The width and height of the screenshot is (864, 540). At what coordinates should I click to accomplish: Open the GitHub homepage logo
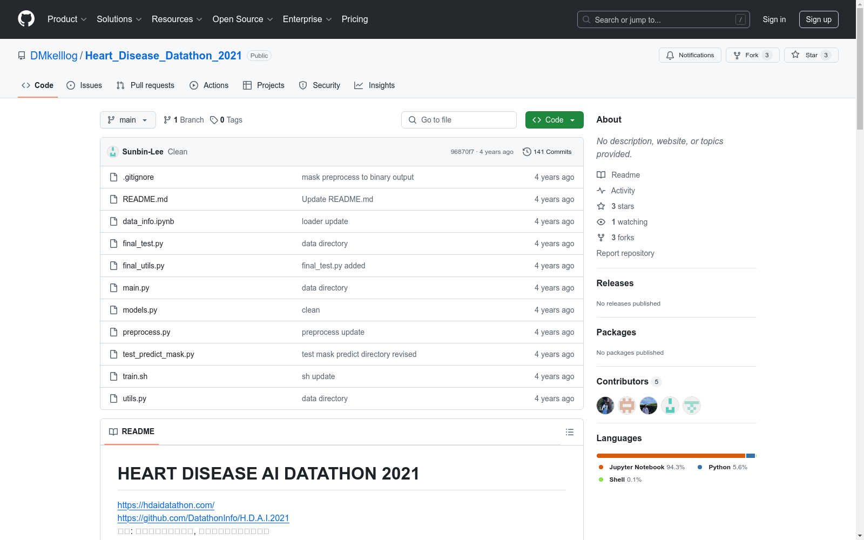click(x=26, y=19)
